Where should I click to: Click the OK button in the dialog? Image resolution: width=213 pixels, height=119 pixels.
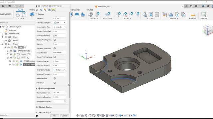pyautogui.click(x=55, y=116)
